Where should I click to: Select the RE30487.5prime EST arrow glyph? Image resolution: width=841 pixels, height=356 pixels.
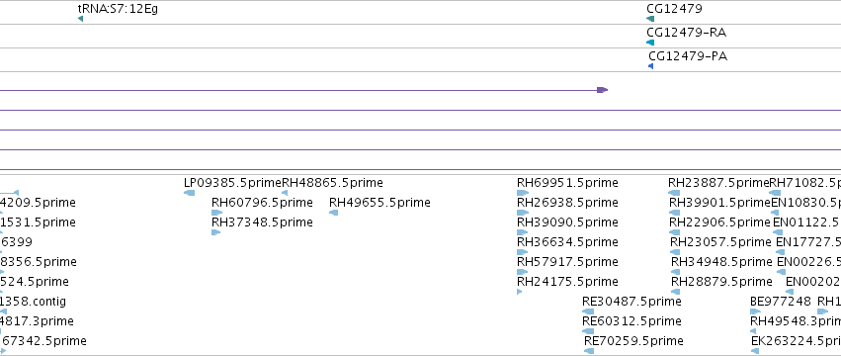point(588,311)
